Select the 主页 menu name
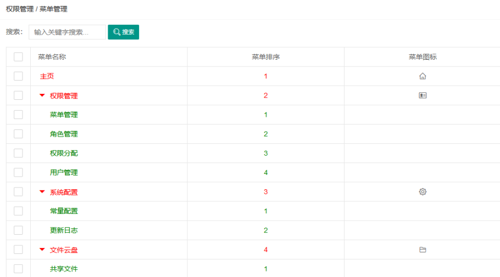The width and height of the screenshot is (500, 277). [47, 76]
